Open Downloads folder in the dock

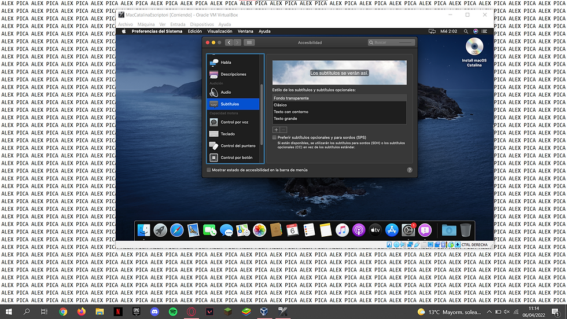pos(449,230)
